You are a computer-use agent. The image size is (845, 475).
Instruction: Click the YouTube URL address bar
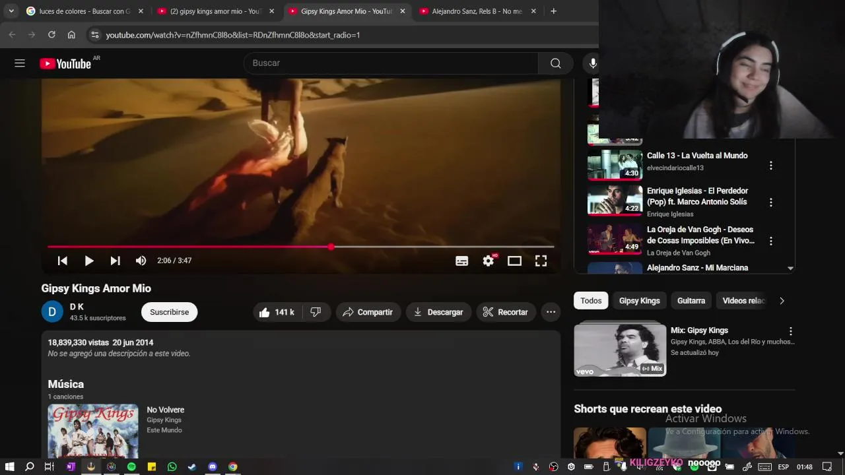click(x=232, y=35)
